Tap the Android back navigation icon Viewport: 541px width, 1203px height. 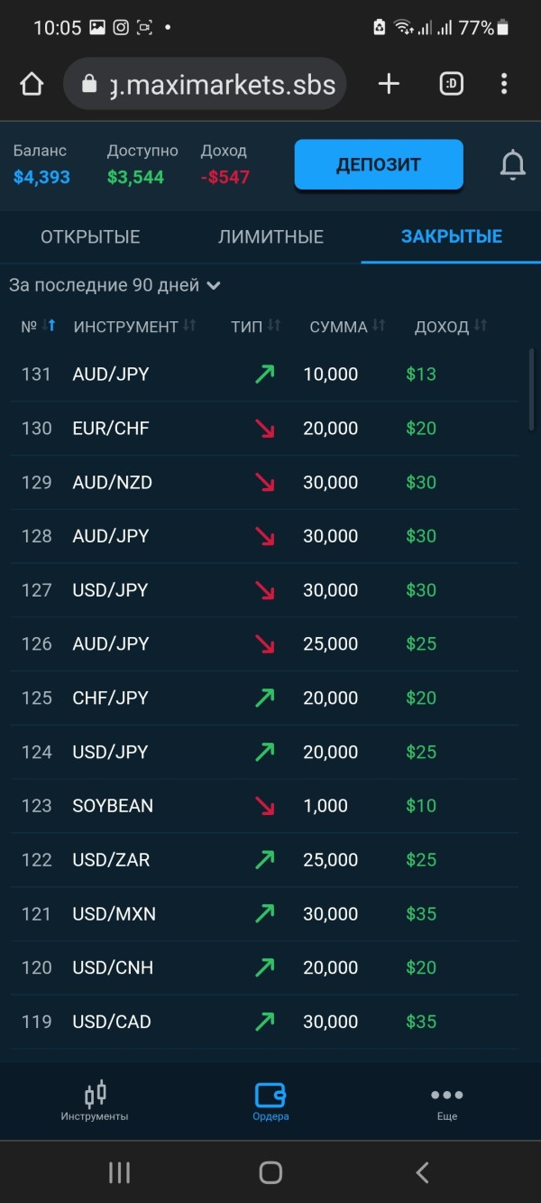(x=422, y=1172)
